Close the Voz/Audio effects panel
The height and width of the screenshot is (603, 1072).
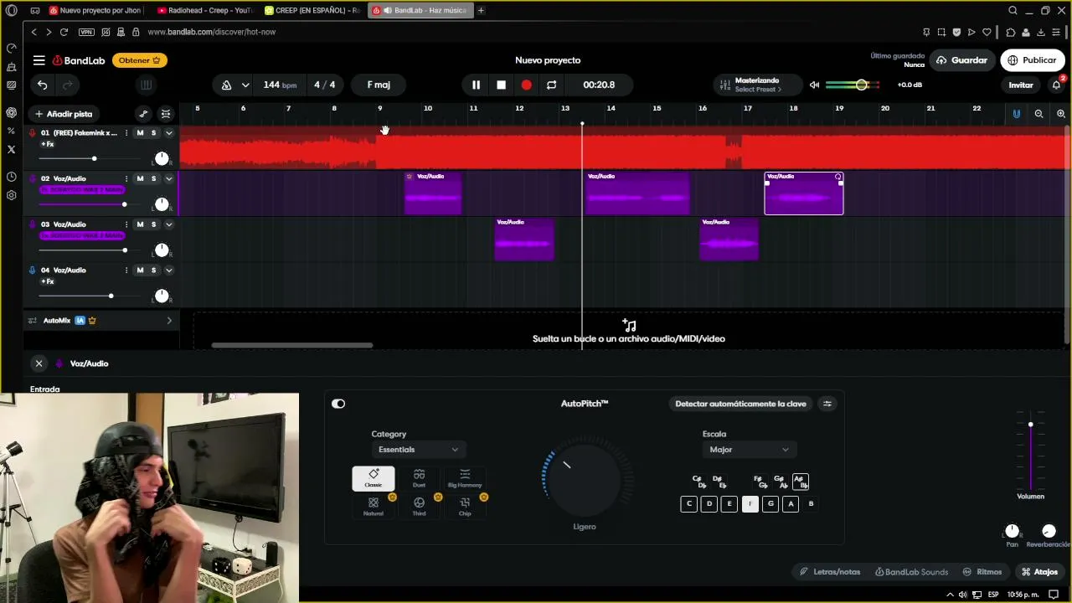[39, 363]
